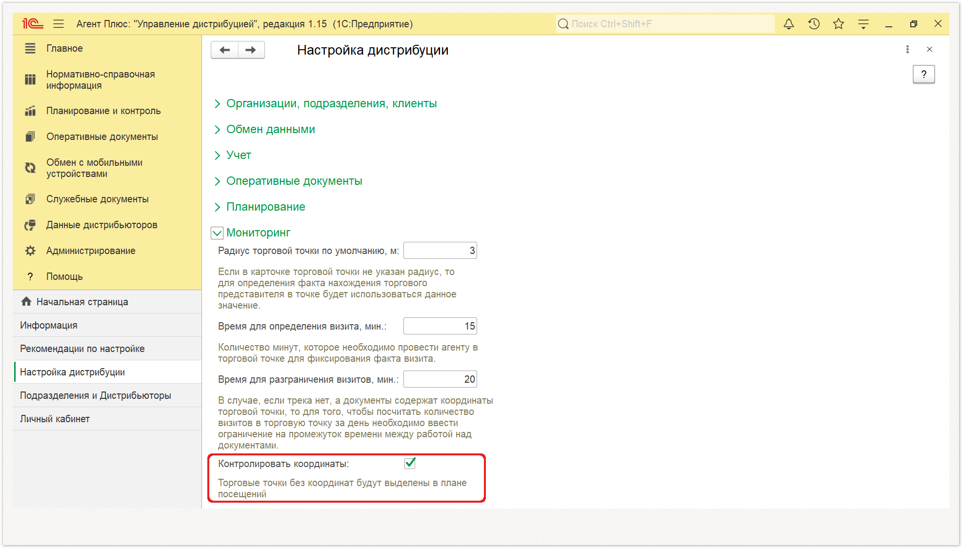Image resolution: width=962 pixels, height=548 pixels.
Task: Click the home icon of Начальная страница
Action: click(x=26, y=301)
